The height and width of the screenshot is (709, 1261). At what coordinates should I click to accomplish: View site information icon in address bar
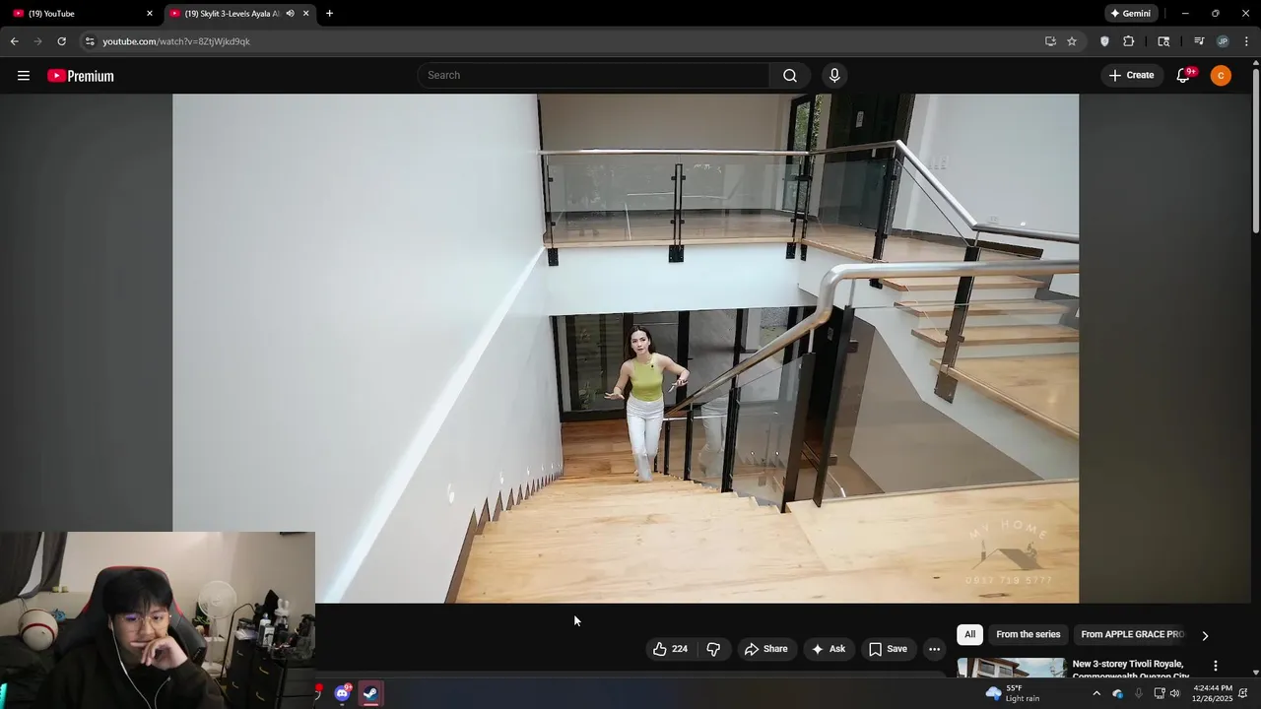pyautogui.click(x=90, y=41)
